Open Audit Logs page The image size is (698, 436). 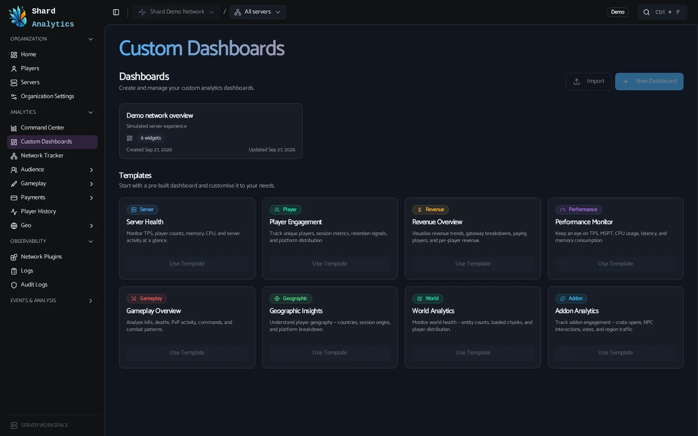click(x=52, y=285)
